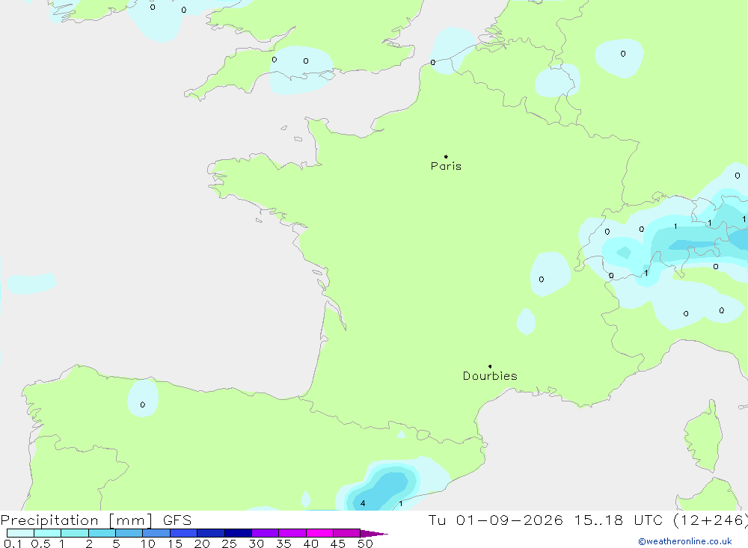The height and width of the screenshot is (548, 748).
Task: Click the Paris city label
Action: click(446, 166)
